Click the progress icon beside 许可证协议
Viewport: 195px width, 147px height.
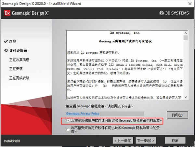6,50
